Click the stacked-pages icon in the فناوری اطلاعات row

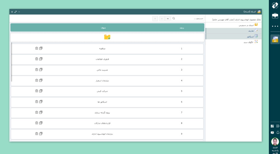[41, 59]
